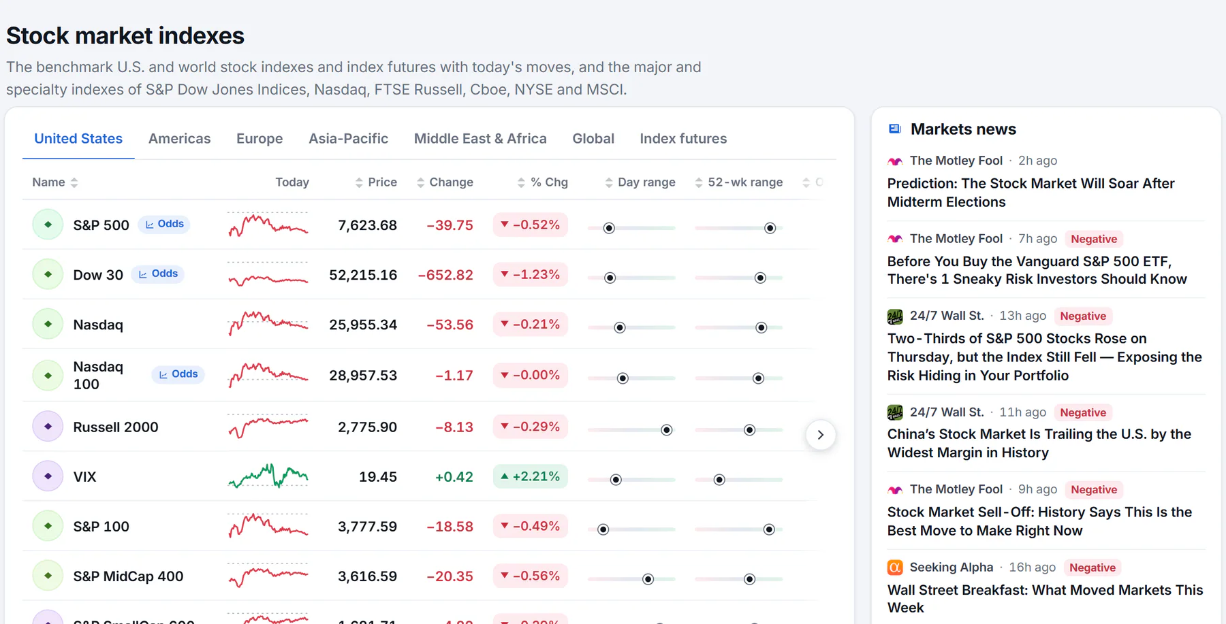Click Negative tag on Seeking Alpha story
The width and height of the screenshot is (1226, 624).
pos(1093,568)
